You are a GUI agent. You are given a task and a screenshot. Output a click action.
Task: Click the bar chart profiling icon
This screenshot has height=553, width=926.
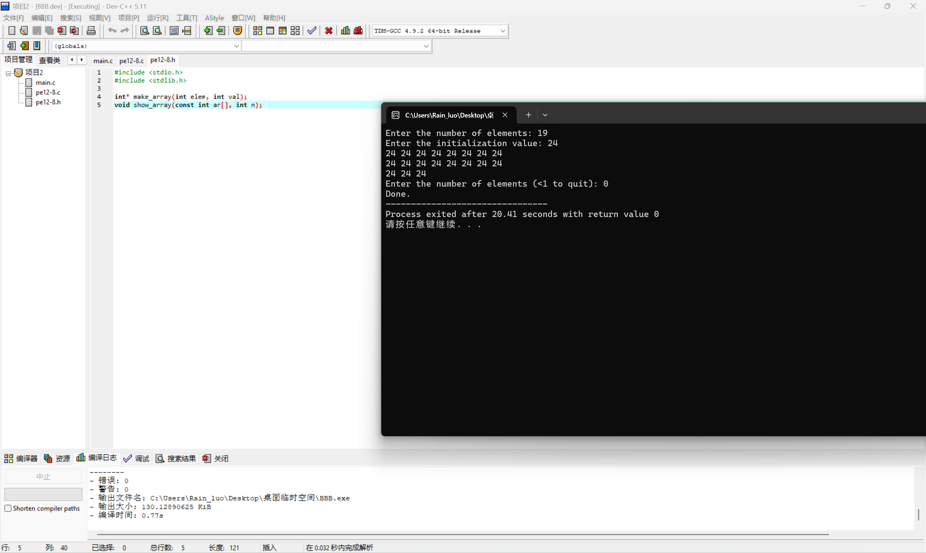(x=345, y=30)
